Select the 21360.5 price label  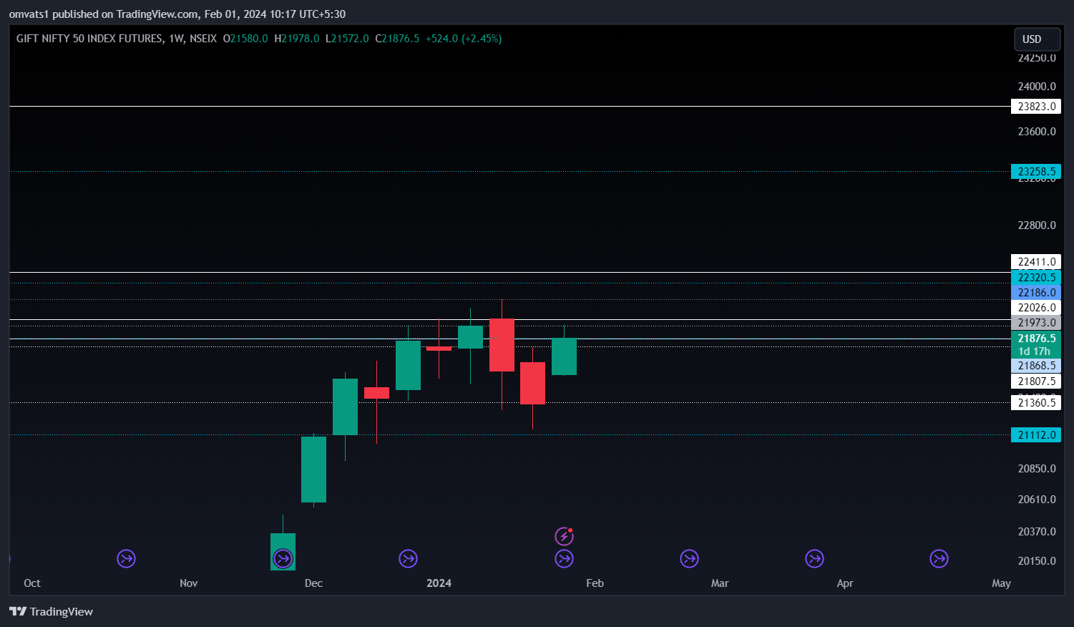click(1036, 403)
